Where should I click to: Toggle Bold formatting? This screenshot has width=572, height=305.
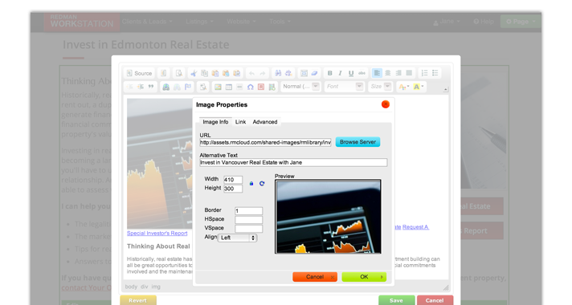click(329, 73)
